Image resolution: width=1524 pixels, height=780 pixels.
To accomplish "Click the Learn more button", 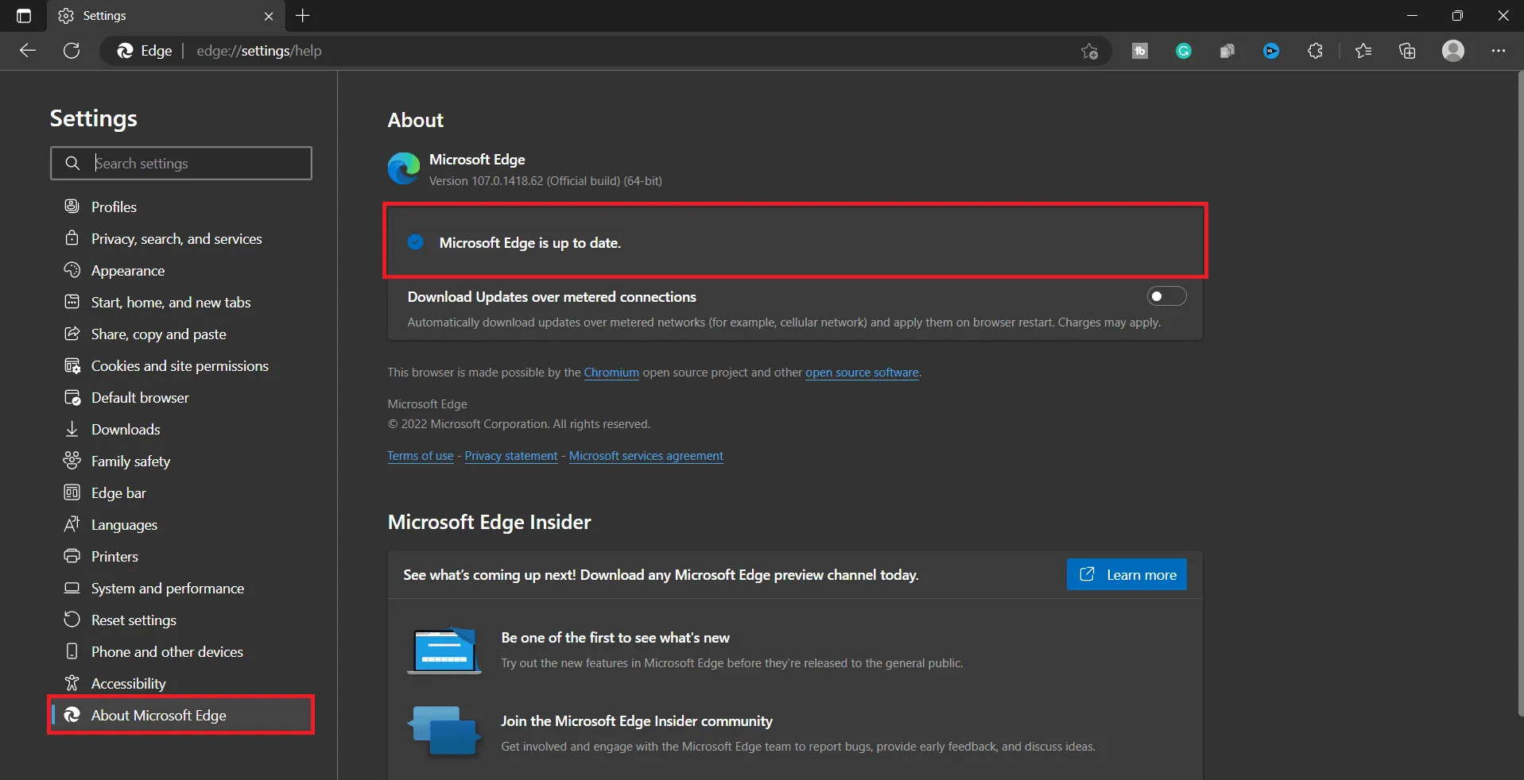I will tap(1127, 574).
